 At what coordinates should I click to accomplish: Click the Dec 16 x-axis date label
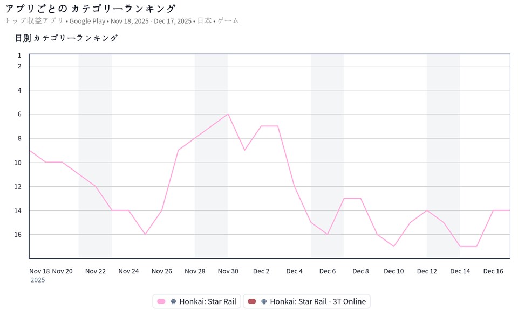point(493,271)
